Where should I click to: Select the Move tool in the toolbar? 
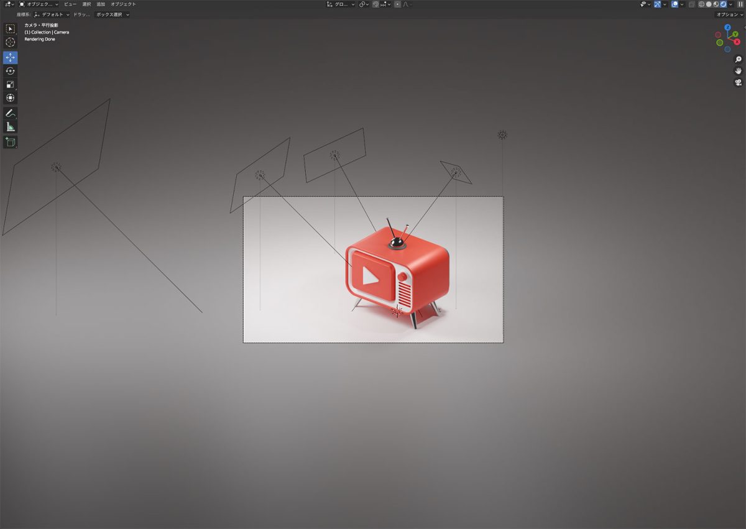(10, 57)
